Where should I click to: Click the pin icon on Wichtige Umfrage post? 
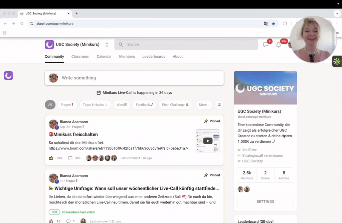point(206,175)
